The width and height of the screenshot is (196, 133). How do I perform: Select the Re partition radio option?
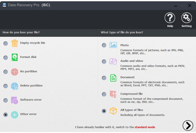pyautogui.click(x=6, y=72)
